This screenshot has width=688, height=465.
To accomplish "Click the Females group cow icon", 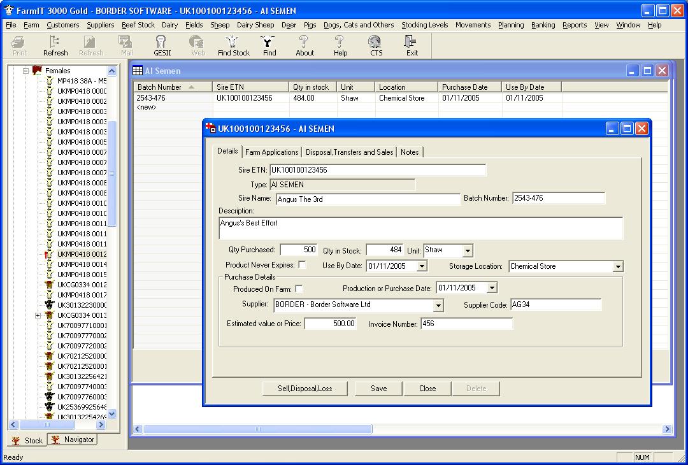I will (x=37, y=71).
